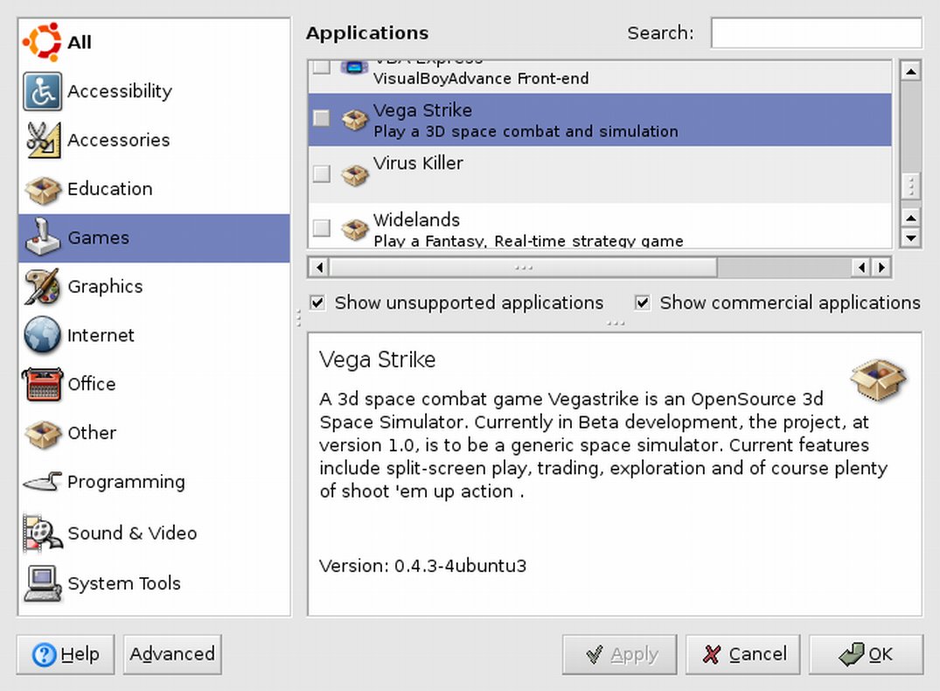Disable Show unsupported applications checkbox
Viewport: 940px width, 691px height.
click(317, 303)
